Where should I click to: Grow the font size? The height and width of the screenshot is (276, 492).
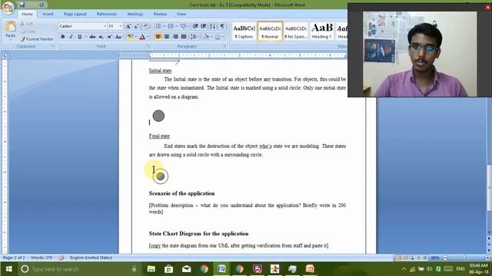(x=128, y=27)
